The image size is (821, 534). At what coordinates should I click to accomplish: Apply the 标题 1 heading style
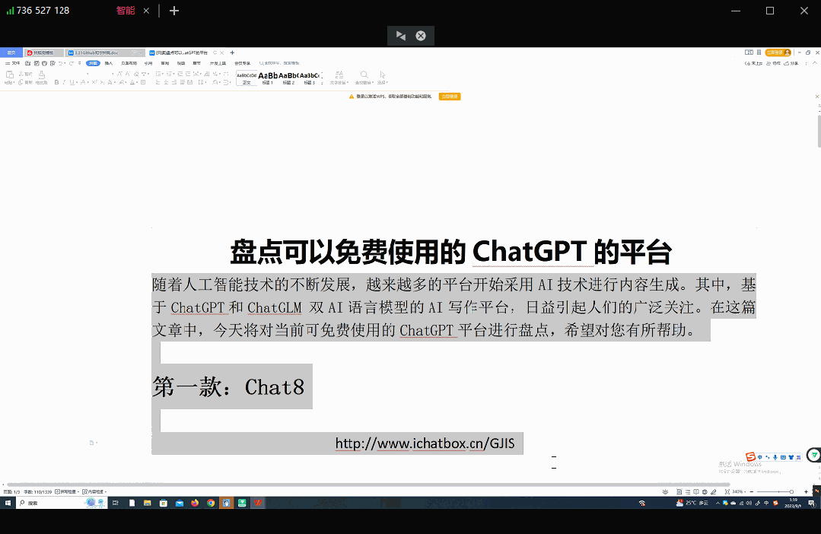268,78
